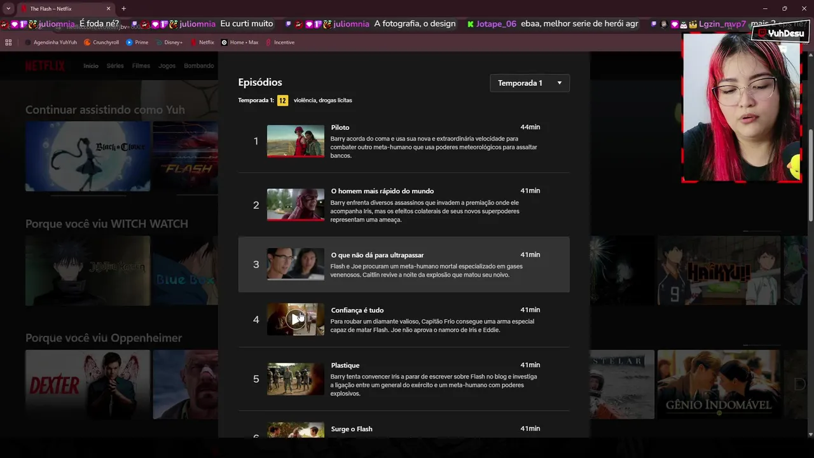This screenshot has height=458, width=814.
Task: Switch to The Flash – Netflix tab
Action: point(62,9)
